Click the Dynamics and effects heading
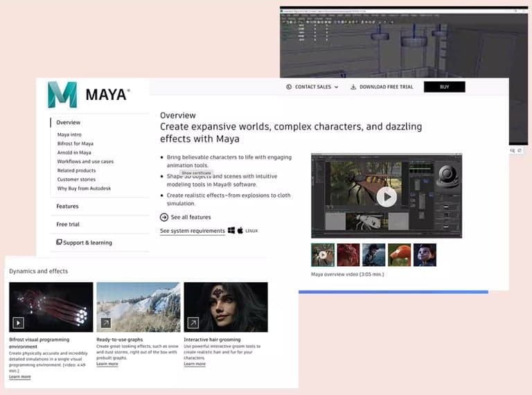This screenshot has width=532, height=395. click(x=38, y=271)
